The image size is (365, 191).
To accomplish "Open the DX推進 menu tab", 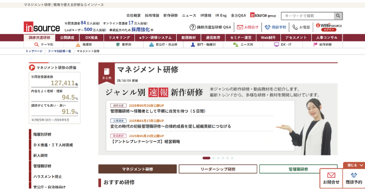I will pyautogui.click(x=92, y=38).
